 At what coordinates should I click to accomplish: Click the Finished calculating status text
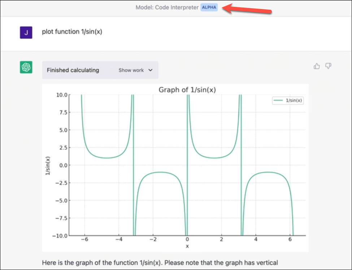click(x=73, y=70)
